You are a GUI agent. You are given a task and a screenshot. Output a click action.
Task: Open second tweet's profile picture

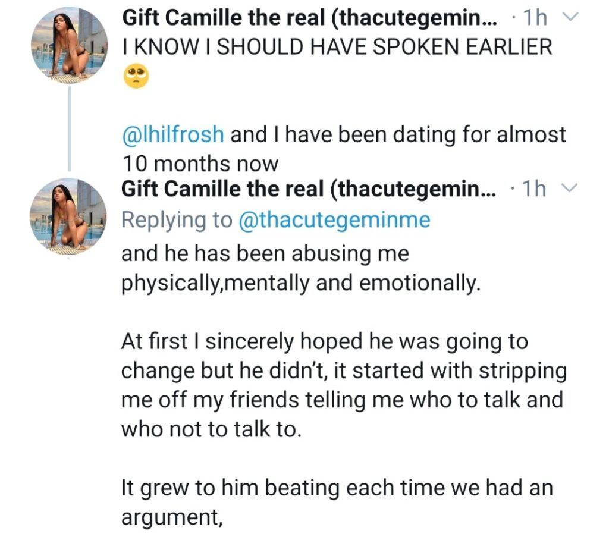[68, 217]
